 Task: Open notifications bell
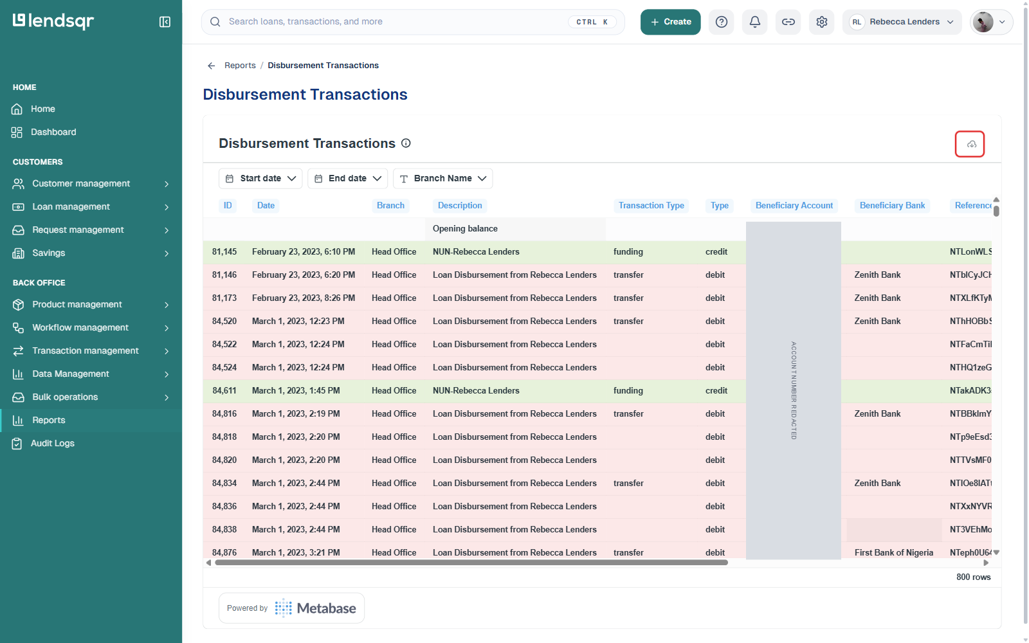755,22
